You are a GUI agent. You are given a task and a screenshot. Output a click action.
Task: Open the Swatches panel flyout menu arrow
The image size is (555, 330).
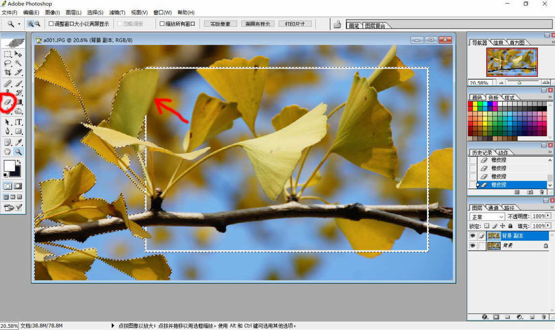click(x=550, y=97)
